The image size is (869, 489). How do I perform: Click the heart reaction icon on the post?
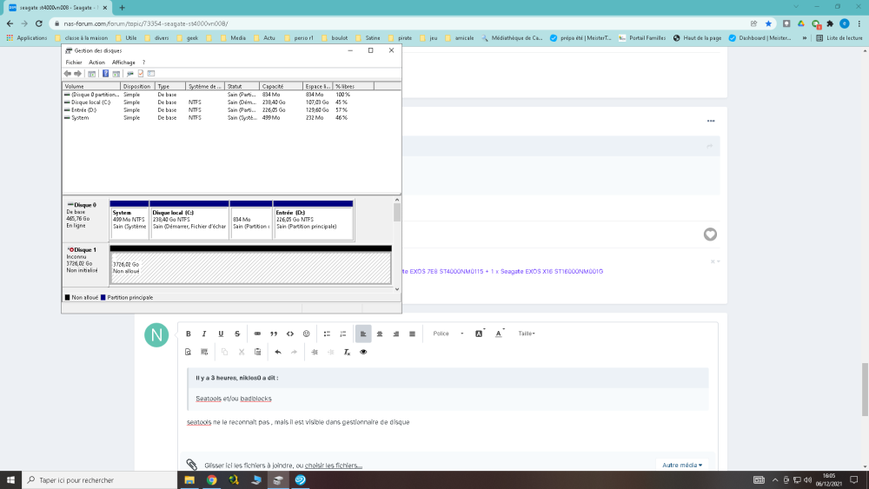[710, 235]
